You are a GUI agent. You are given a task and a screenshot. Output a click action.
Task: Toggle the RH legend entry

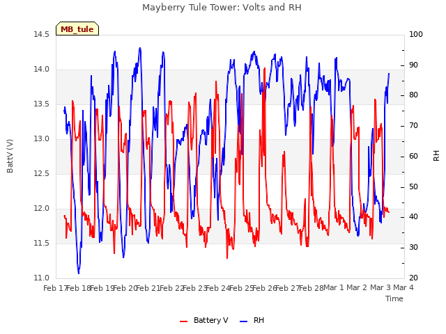[252, 320]
